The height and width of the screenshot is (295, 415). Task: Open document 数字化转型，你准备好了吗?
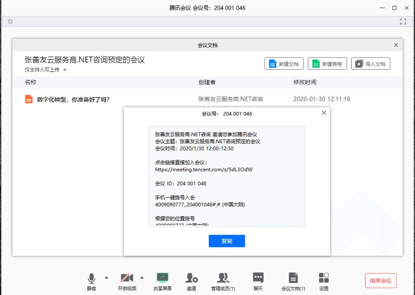pos(73,99)
